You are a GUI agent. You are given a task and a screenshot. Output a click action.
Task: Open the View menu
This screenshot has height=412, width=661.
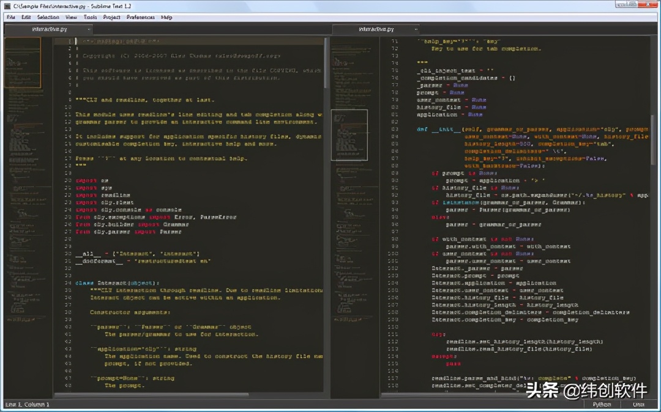(71, 17)
